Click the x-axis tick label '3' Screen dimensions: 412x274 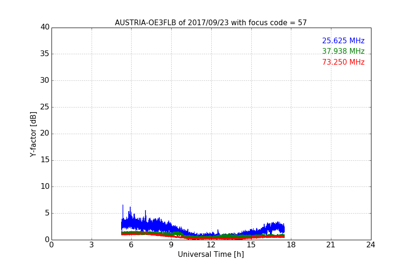[x=92, y=245]
